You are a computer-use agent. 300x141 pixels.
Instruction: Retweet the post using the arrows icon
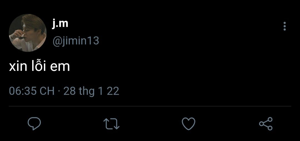(111, 123)
